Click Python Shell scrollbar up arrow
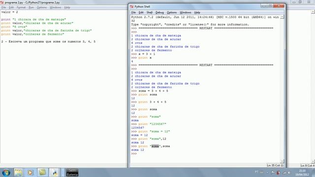 click(x=282, y=17)
